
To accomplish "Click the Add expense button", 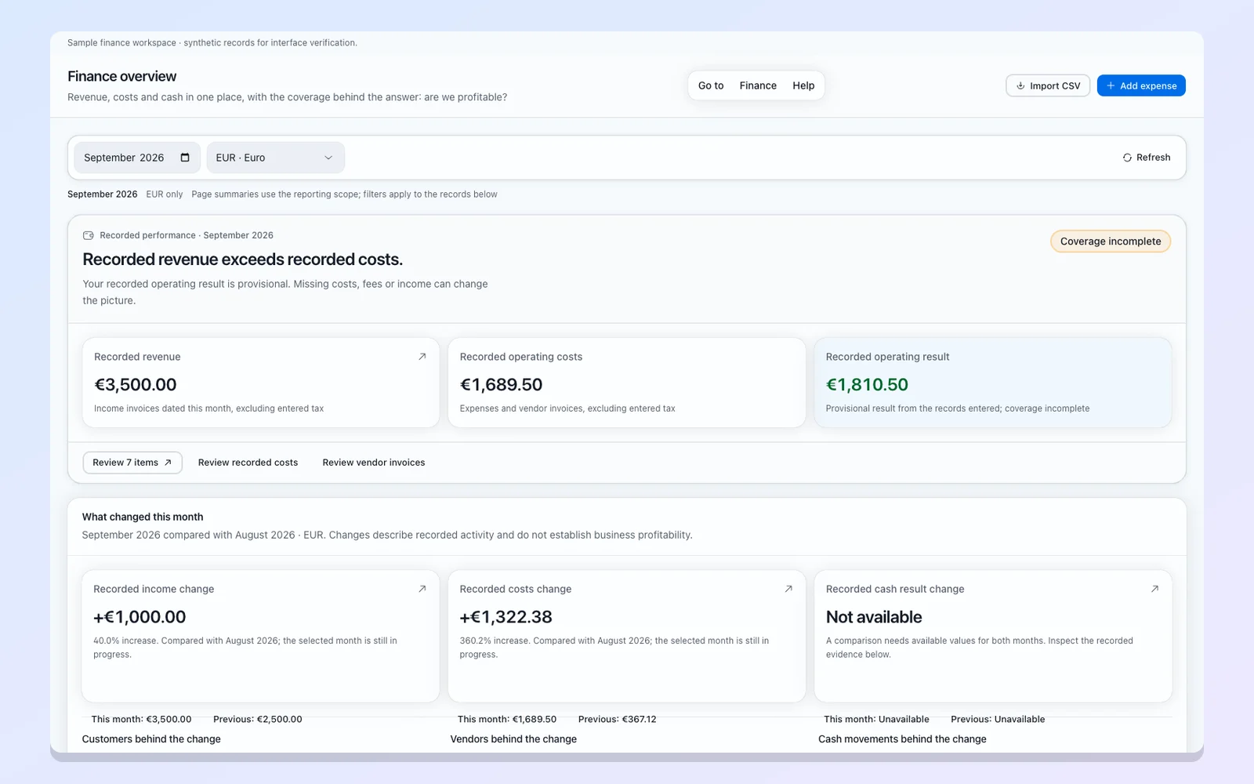I will (1141, 85).
